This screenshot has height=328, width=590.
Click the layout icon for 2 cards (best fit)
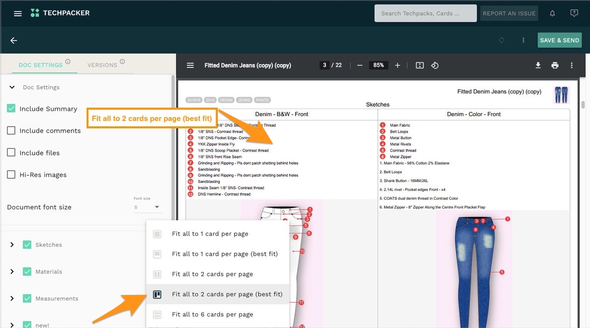(157, 295)
